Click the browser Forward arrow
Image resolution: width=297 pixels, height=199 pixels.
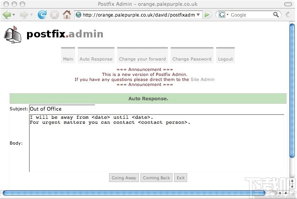pyautogui.click(x=24, y=15)
